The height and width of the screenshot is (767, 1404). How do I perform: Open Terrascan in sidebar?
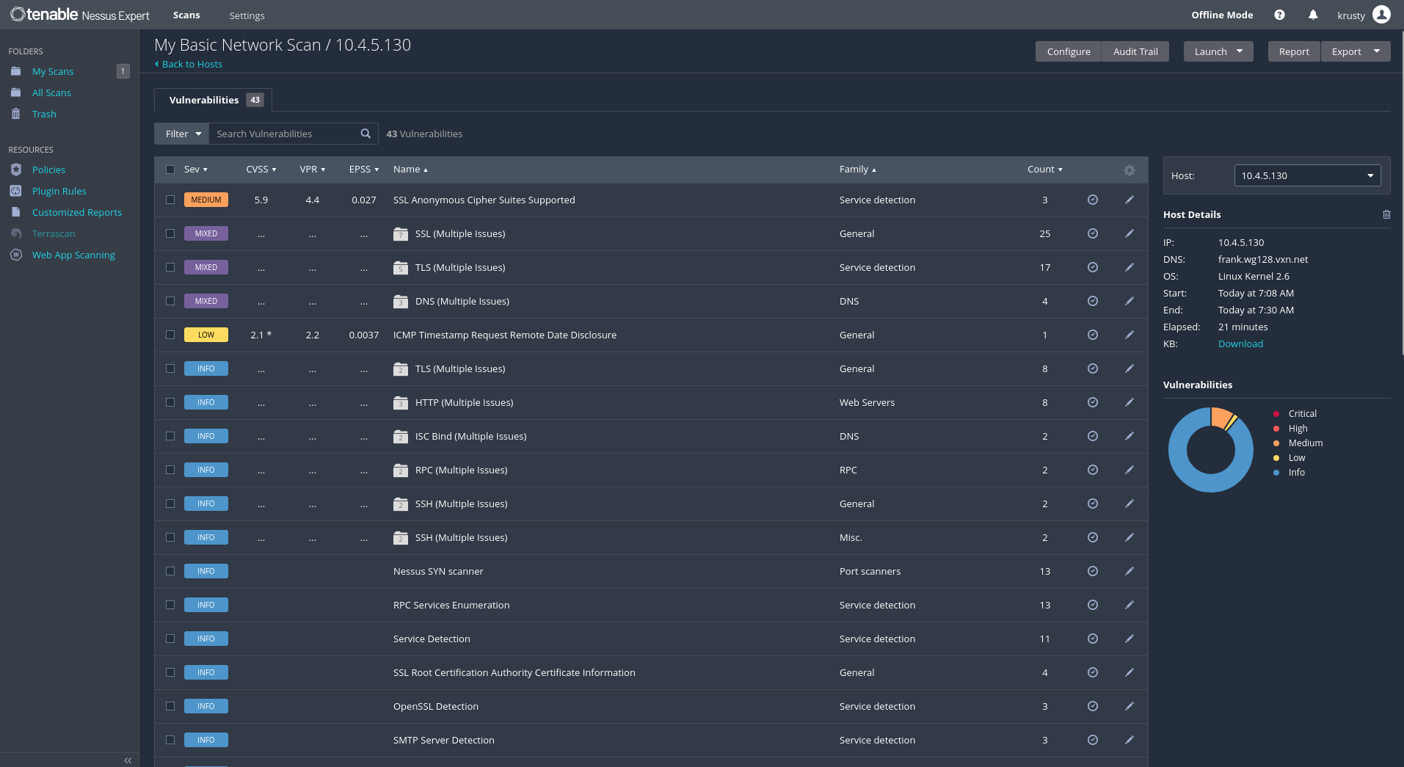click(x=54, y=233)
